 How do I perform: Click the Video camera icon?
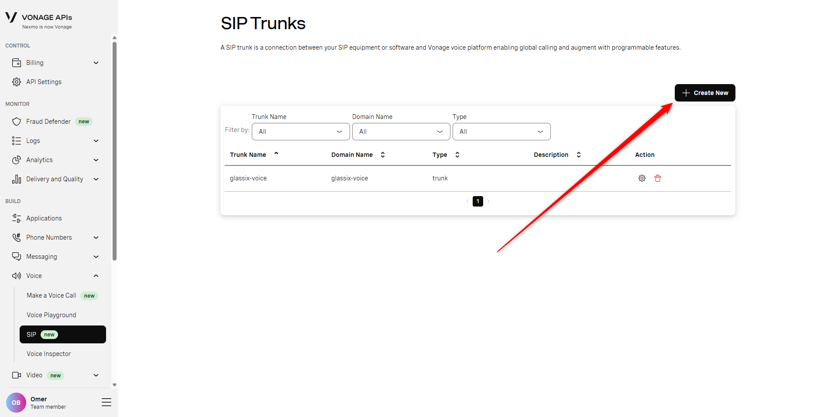17,375
